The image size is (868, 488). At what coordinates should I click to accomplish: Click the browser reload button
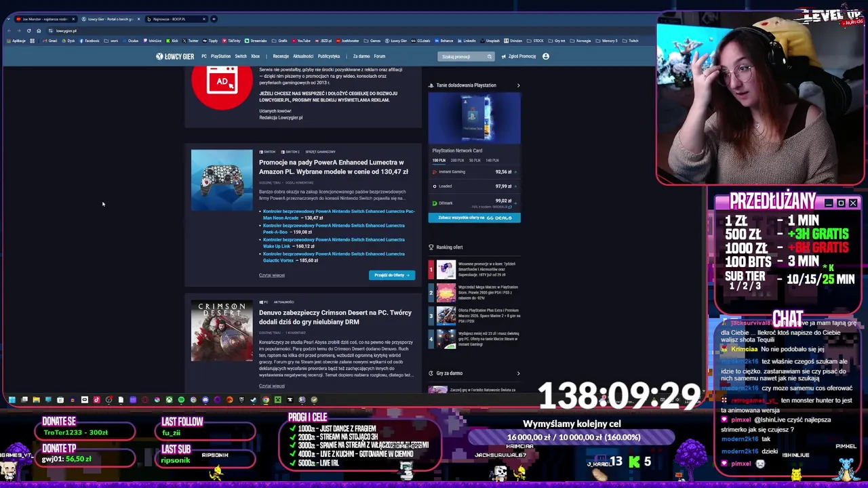point(28,30)
